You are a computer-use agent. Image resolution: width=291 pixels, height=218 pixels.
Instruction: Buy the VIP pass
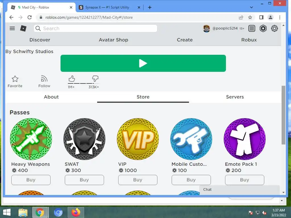[138, 180]
